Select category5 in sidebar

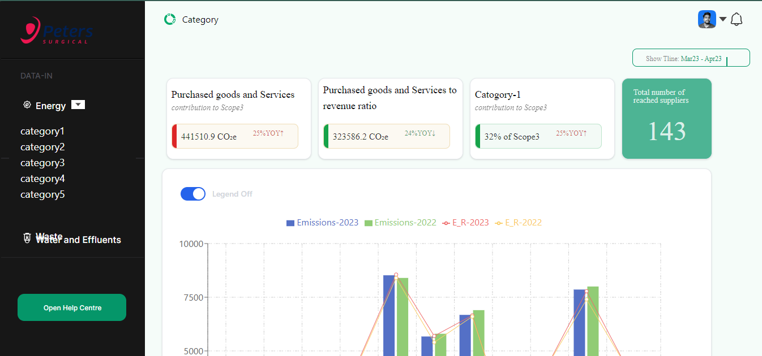[42, 194]
